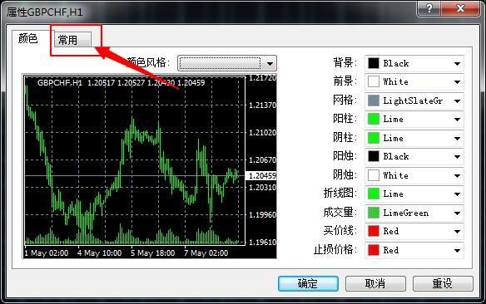Click the 背景 label text
This screenshot has height=304, width=486.
345,63
